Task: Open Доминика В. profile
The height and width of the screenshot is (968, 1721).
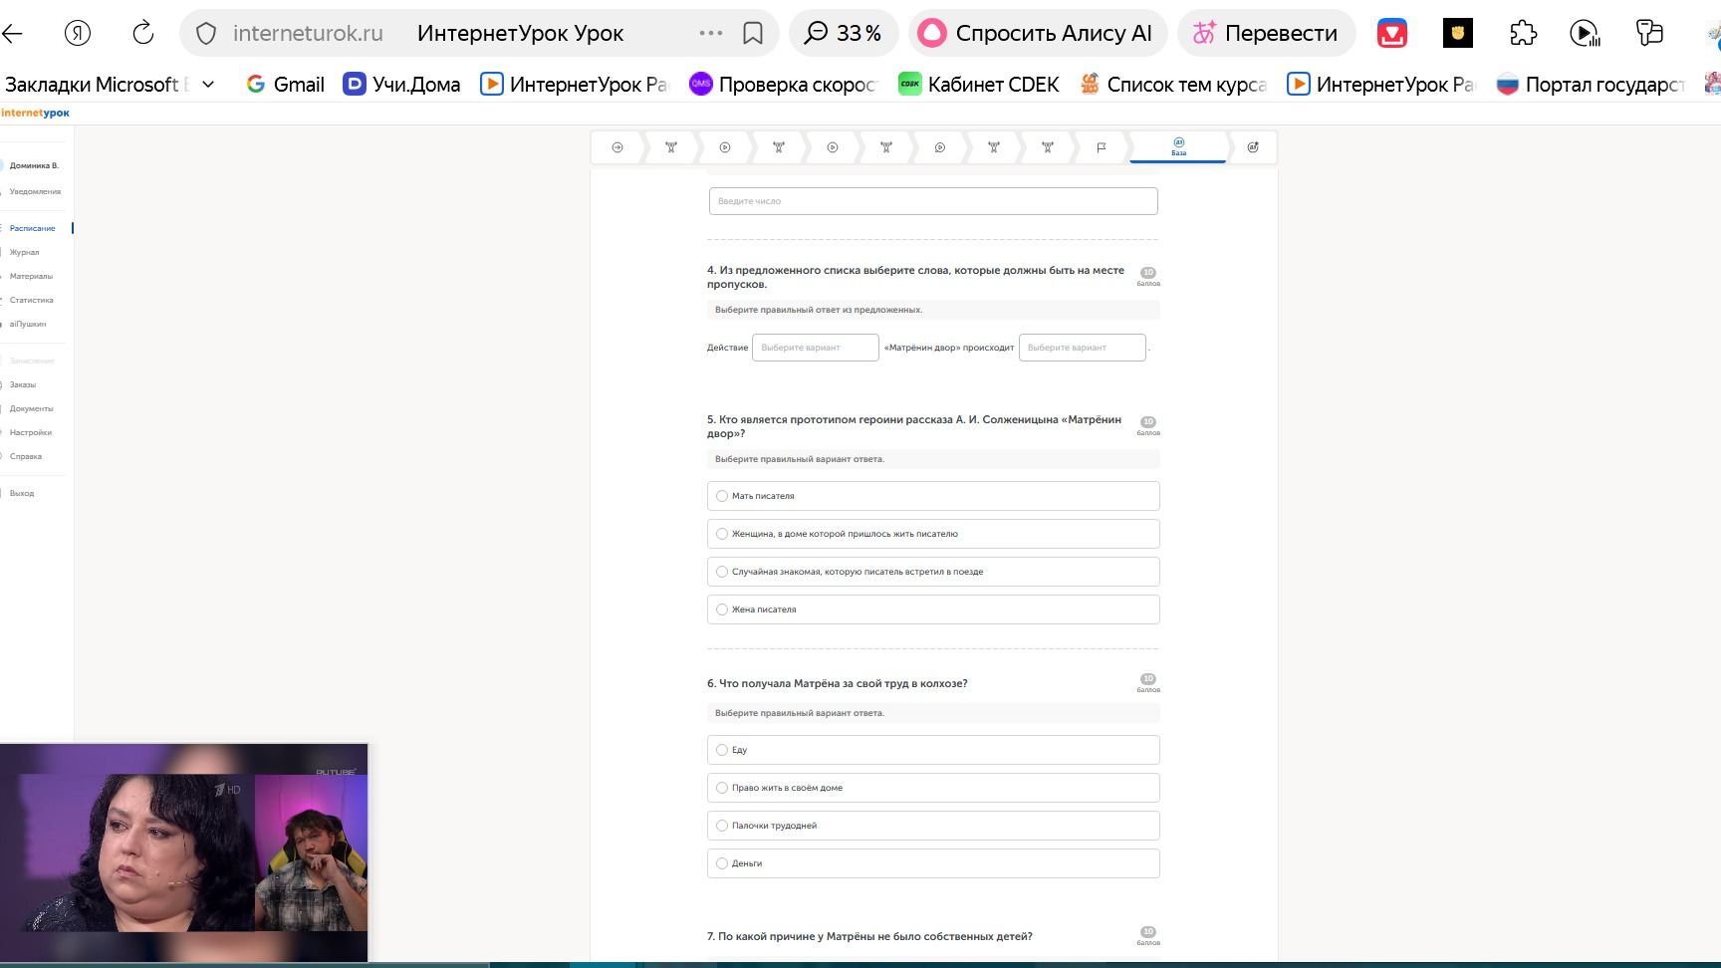Action: click(x=34, y=165)
